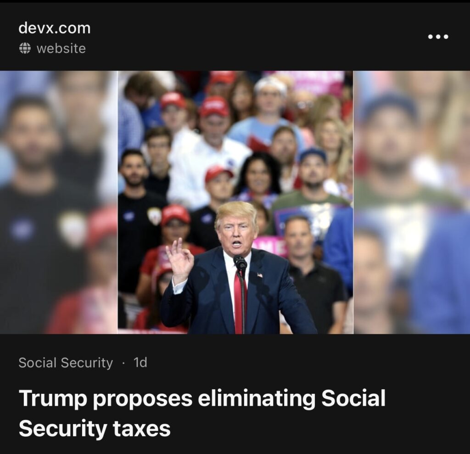470x454 pixels.
Task: Click the flag lapel pin on the suit
Action: click(260, 275)
